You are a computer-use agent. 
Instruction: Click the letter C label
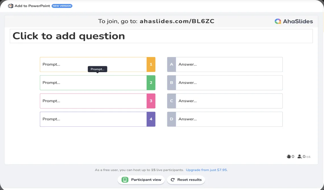coord(172,101)
